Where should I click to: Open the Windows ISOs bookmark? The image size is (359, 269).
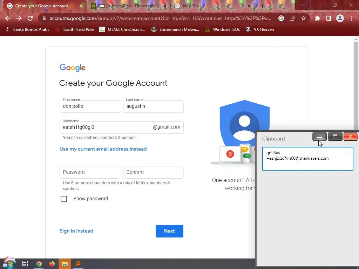(223, 29)
